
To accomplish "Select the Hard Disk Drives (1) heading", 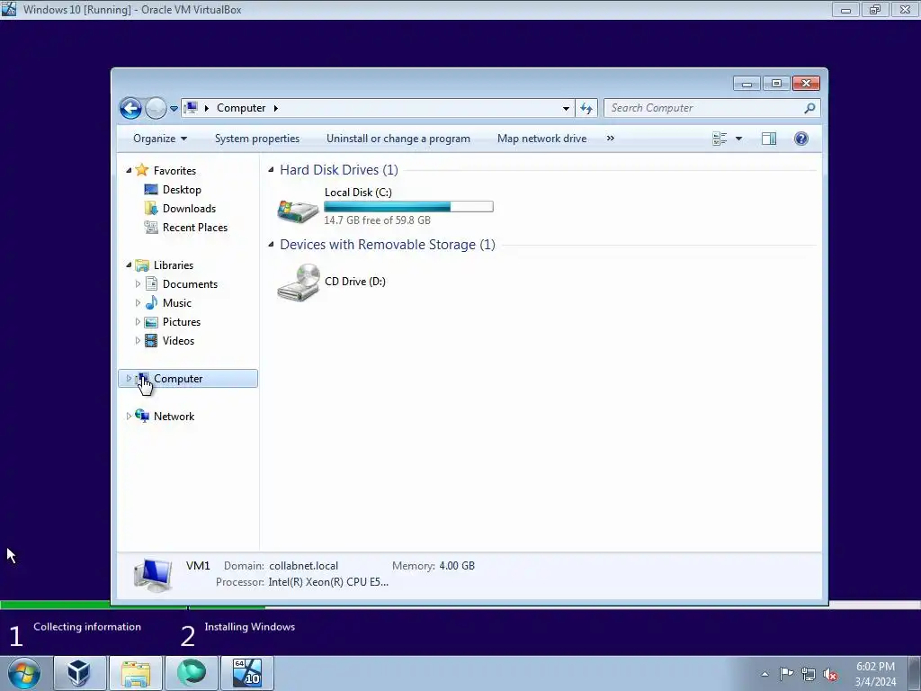I will click(x=339, y=170).
